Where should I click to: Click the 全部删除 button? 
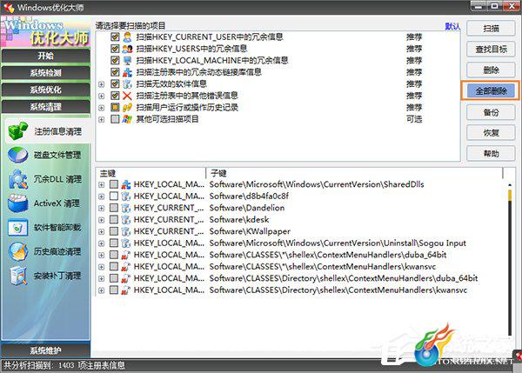[x=491, y=90]
